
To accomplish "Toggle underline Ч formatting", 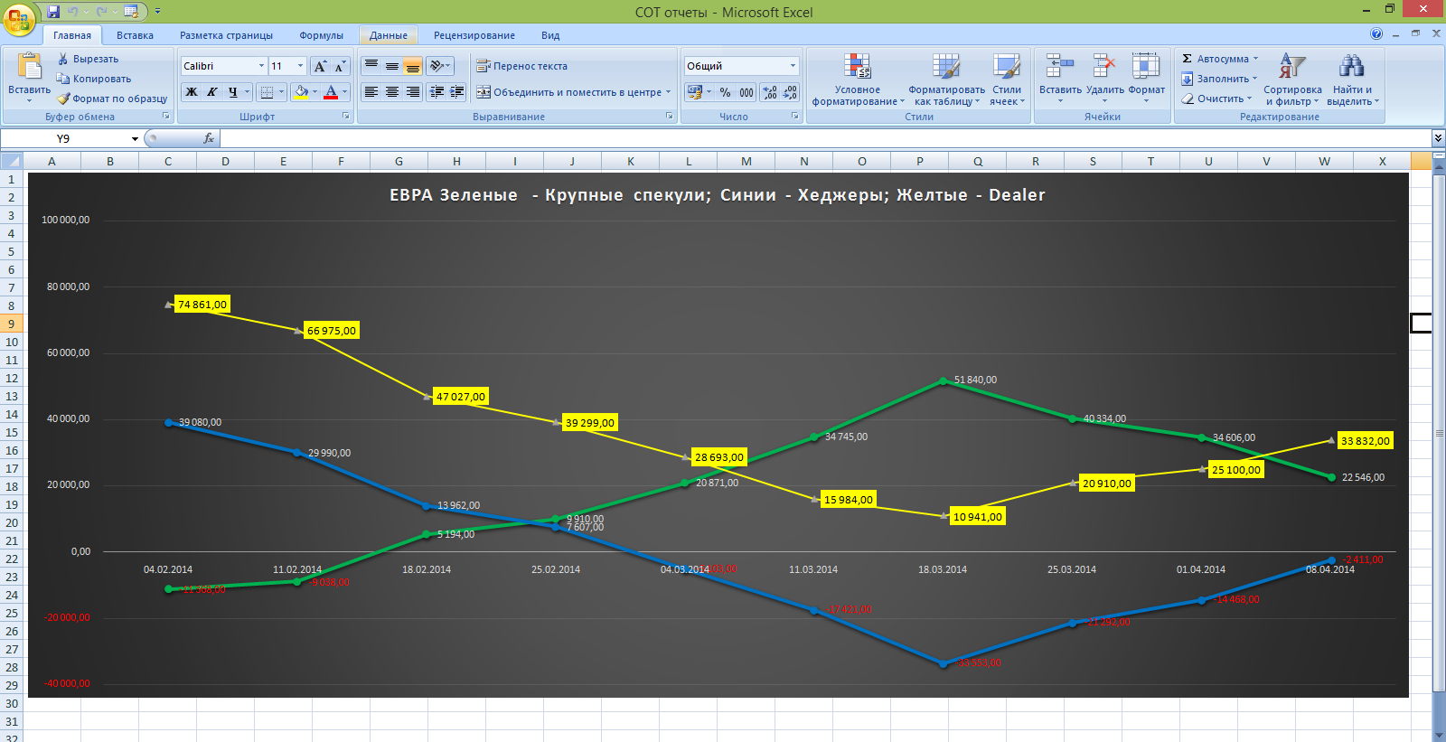I will coord(233,92).
